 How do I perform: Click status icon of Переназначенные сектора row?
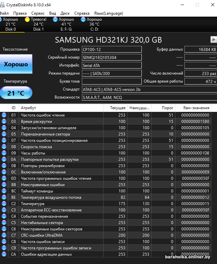pos(4,134)
